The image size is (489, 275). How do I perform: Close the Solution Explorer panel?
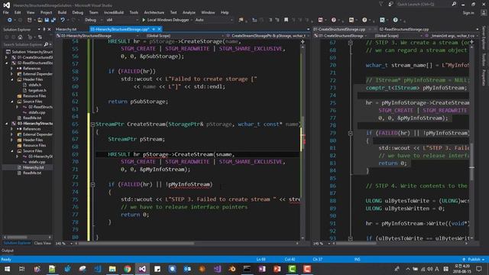click(x=49, y=29)
